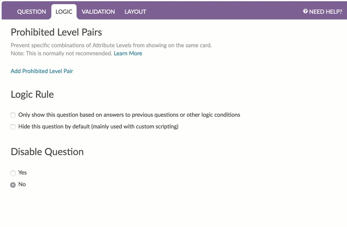This screenshot has height=227, width=347.
Task: Open the VALIDATION tab
Action: click(98, 12)
